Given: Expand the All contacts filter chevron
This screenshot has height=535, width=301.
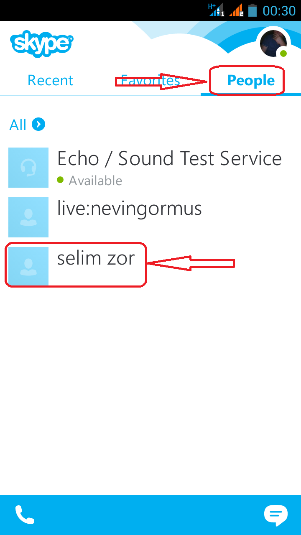Looking at the screenshot, I should tap(38, 124).
